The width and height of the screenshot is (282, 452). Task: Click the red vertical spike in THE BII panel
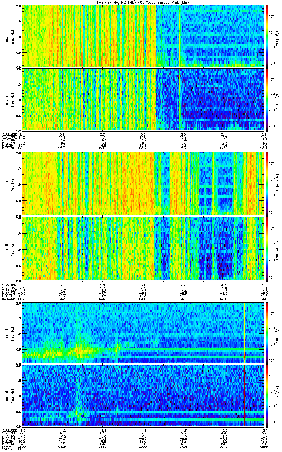click(244, 395)
